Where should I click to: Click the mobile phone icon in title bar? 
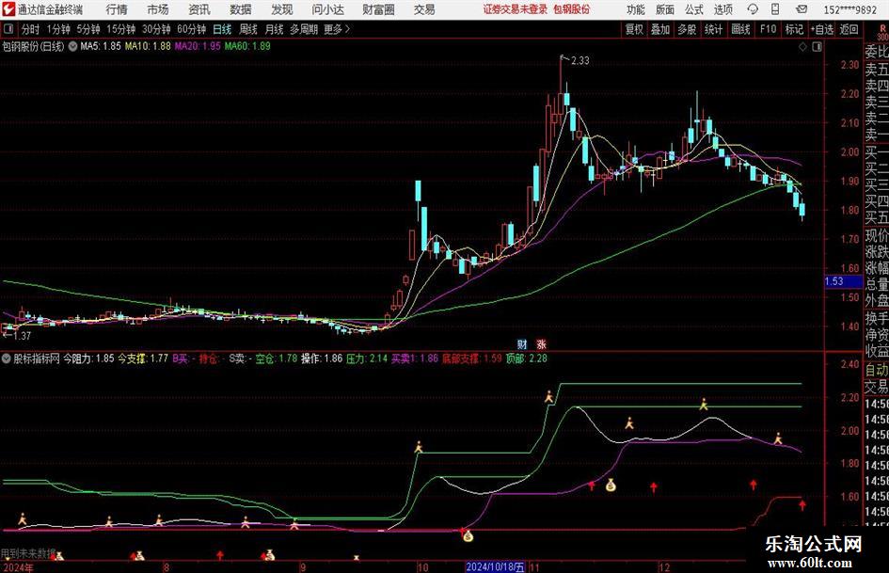pyautogui.click(x=775, y=9)
